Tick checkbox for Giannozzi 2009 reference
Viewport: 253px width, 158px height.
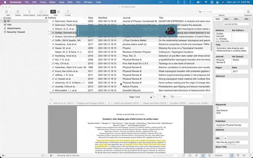(49, 21)
